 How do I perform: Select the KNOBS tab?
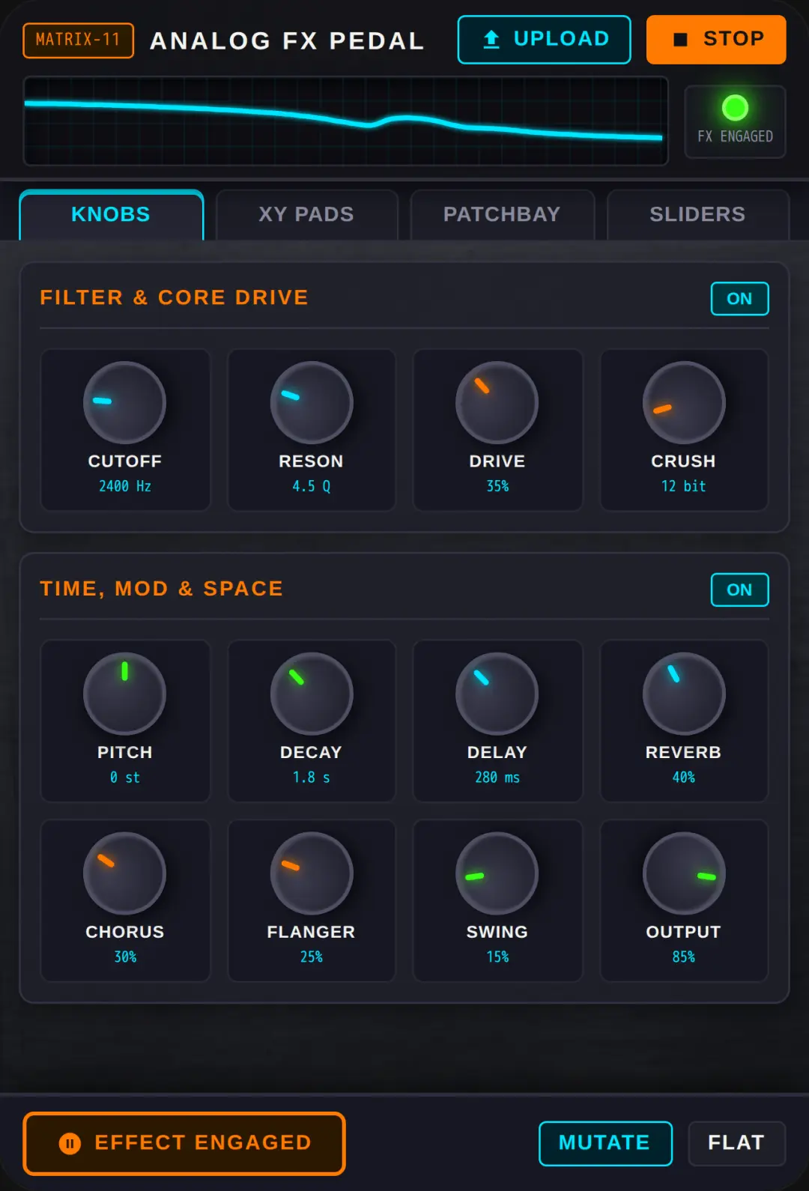(x=111, y=215)
